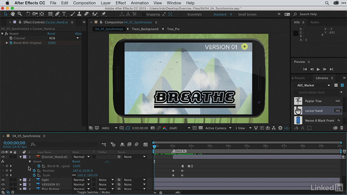Image resolution: width=347 pixels, height=195 pixels.
Task: Open Active Camera view dropdown
Action: pos(218,128)
